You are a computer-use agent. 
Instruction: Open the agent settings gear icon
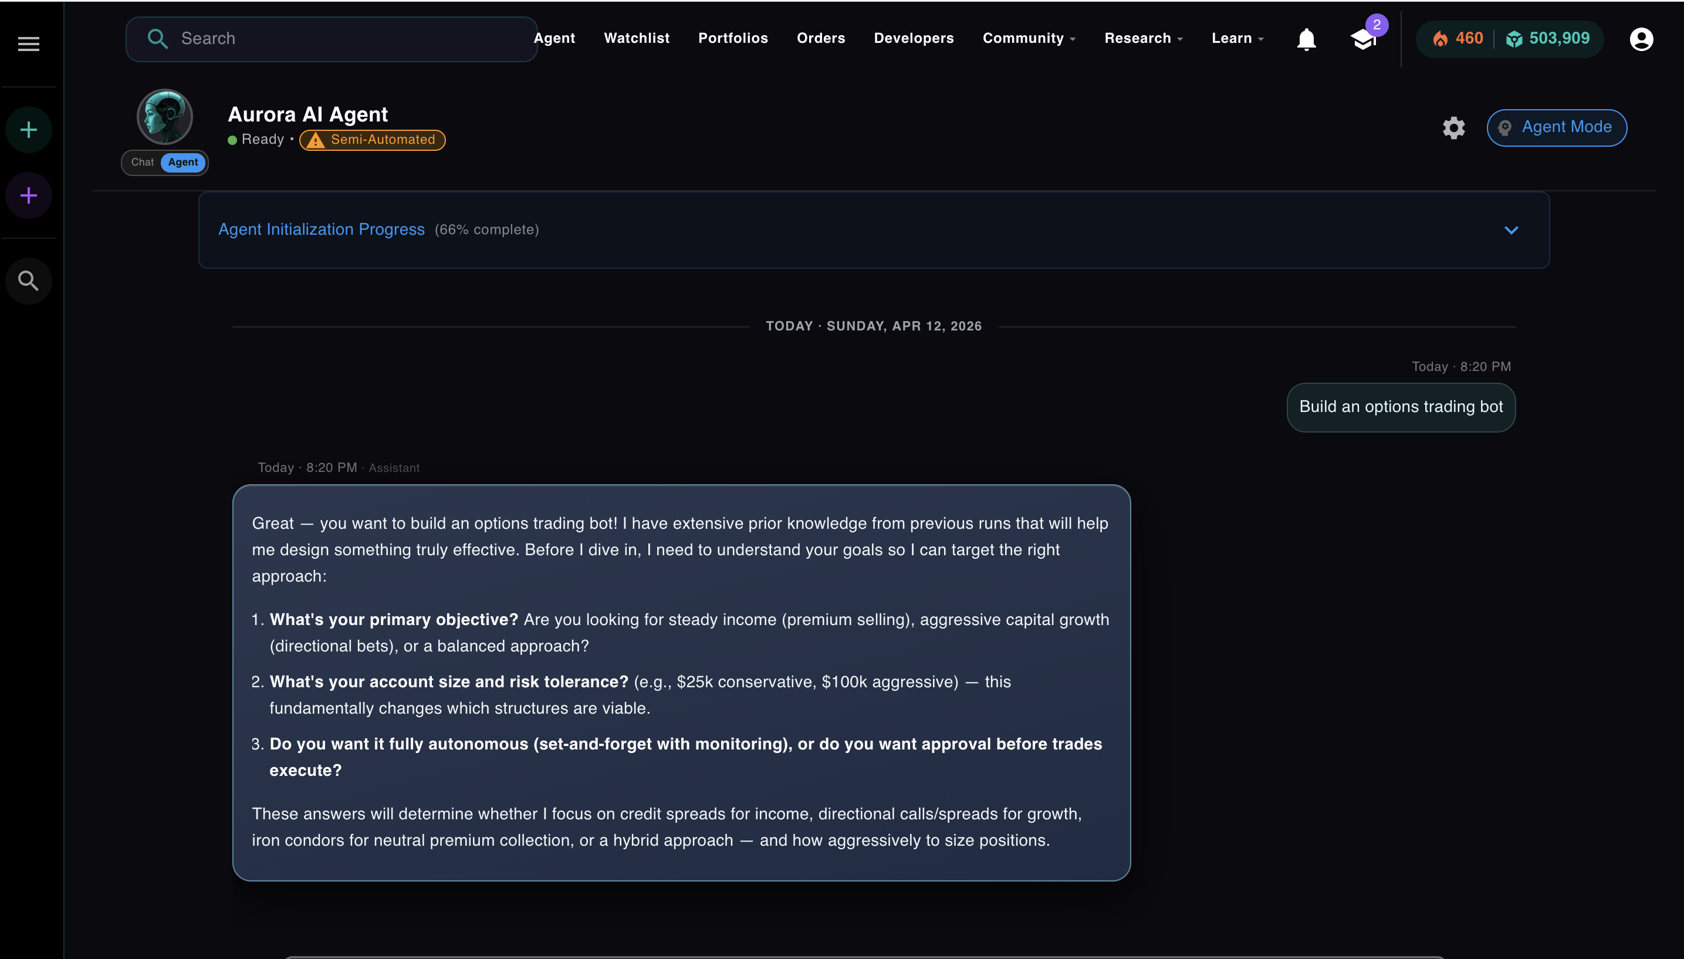click(1453, 128)
